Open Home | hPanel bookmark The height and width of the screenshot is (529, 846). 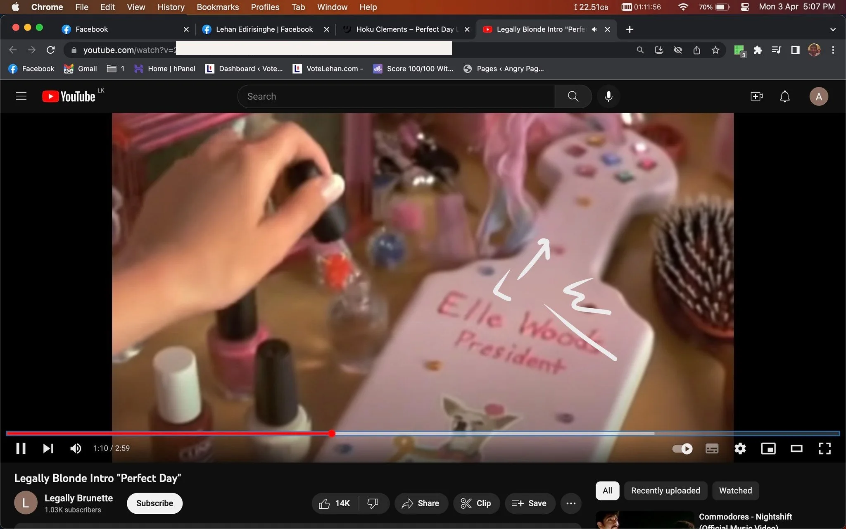pyautogui.click(x=164, y=69)
